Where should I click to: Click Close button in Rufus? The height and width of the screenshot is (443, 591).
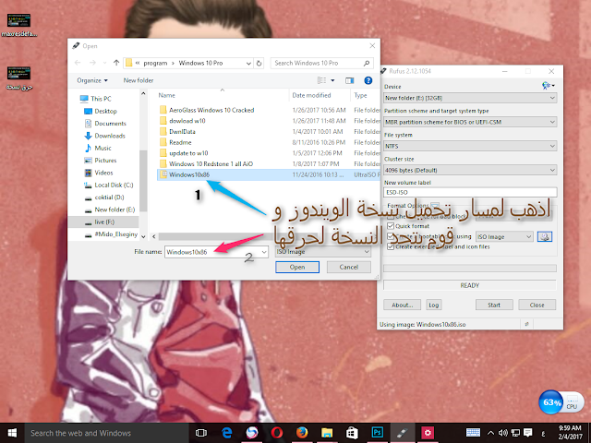(x=537, y=305)
